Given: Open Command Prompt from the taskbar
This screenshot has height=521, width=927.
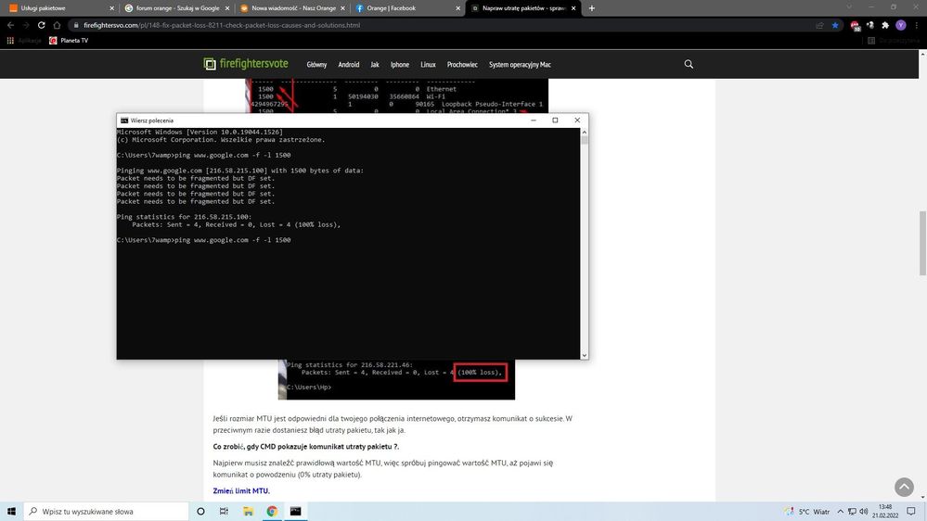Looking at the screenshot, I should click(x=295, y=511).
